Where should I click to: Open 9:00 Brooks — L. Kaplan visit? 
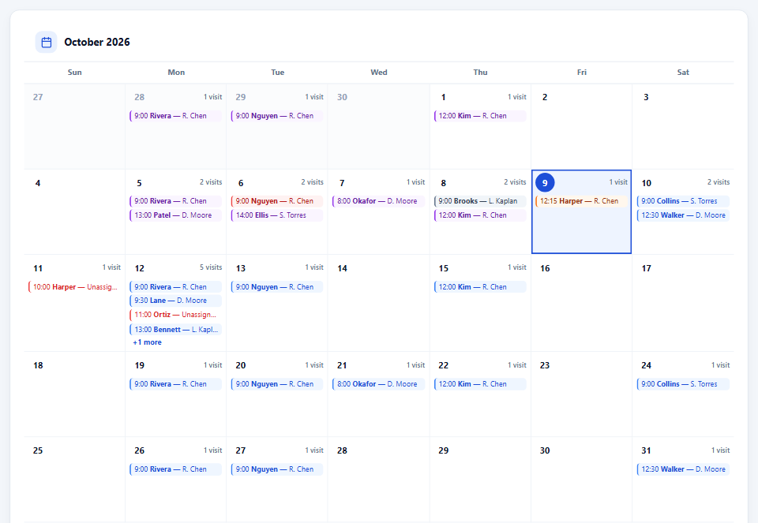pyautogui.click(x=480, y=201)
